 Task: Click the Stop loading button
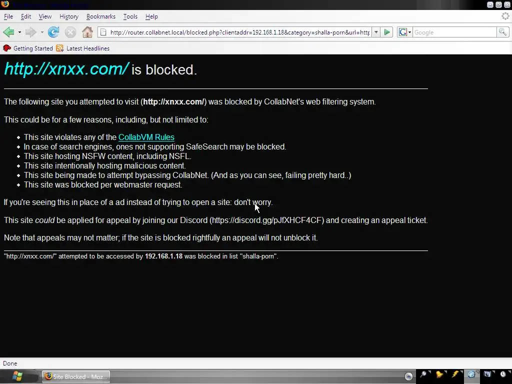point(70,32)
